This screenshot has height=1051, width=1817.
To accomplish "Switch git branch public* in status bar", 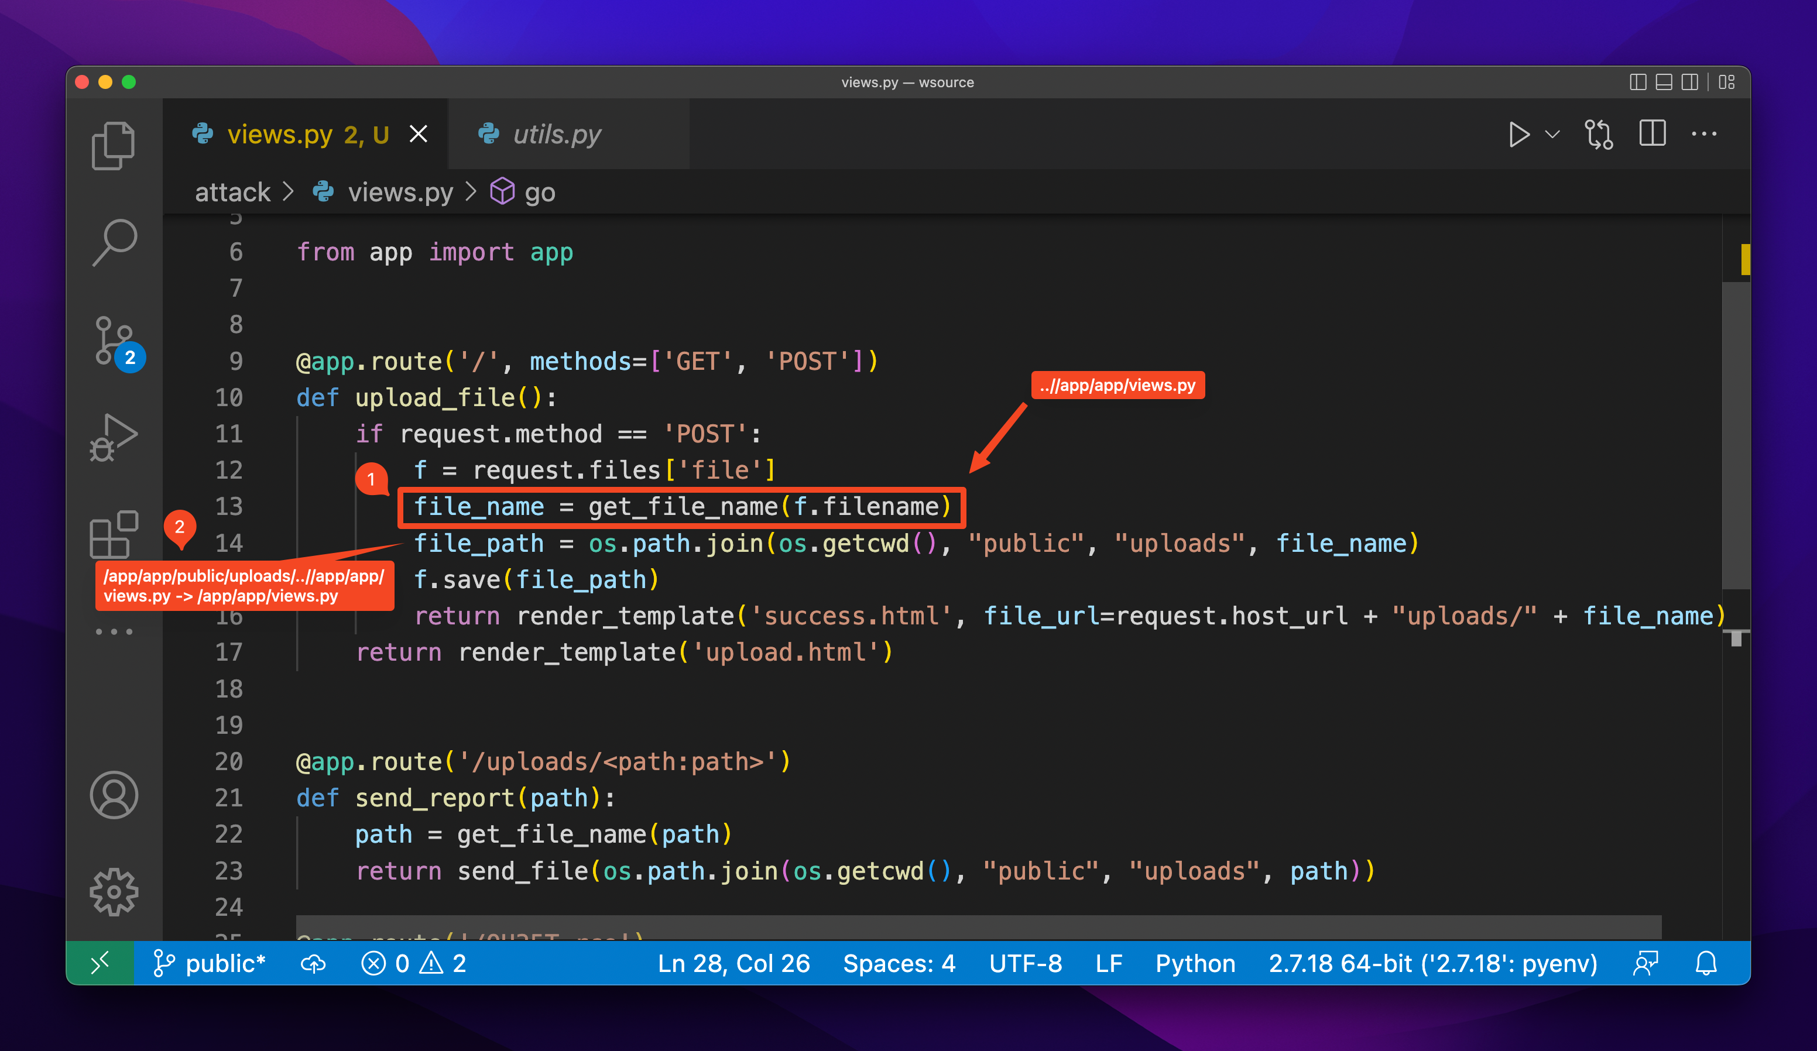I will click(x=210, y=964).
